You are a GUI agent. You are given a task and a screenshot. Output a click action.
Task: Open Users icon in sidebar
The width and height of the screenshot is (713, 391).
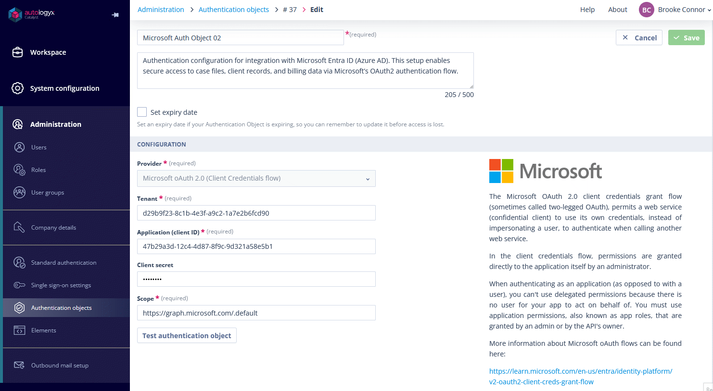pyautogui.click(x=19, y=147)
